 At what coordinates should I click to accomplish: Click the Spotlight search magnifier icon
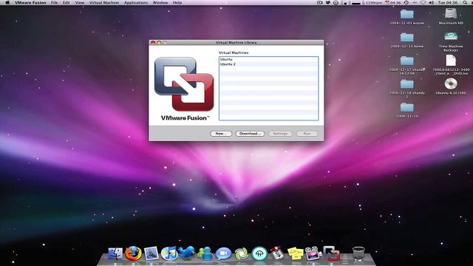(x=465, y=2)
